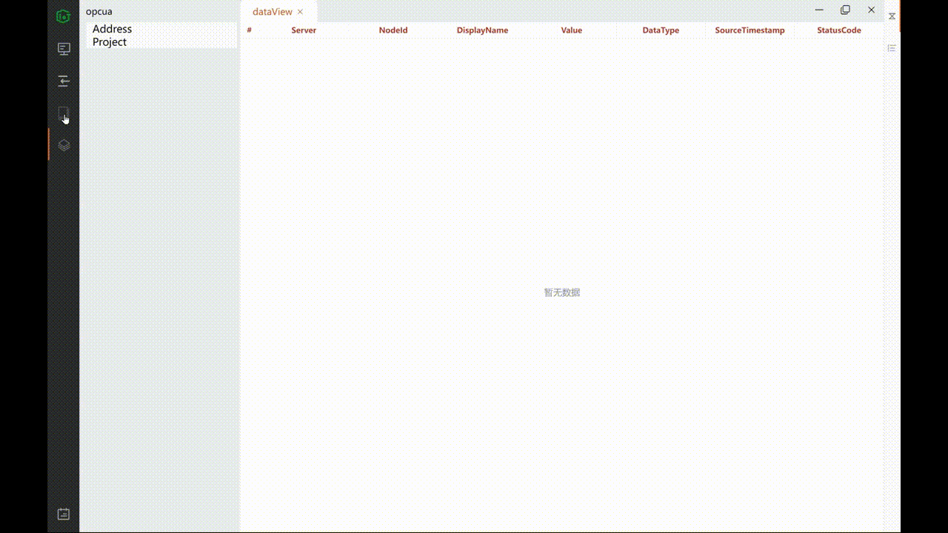Click the left-arrow collapse icon in the sidebar
Image resolution: width=948 pixels, height=533 pixels.
click(x=64, y=81)
